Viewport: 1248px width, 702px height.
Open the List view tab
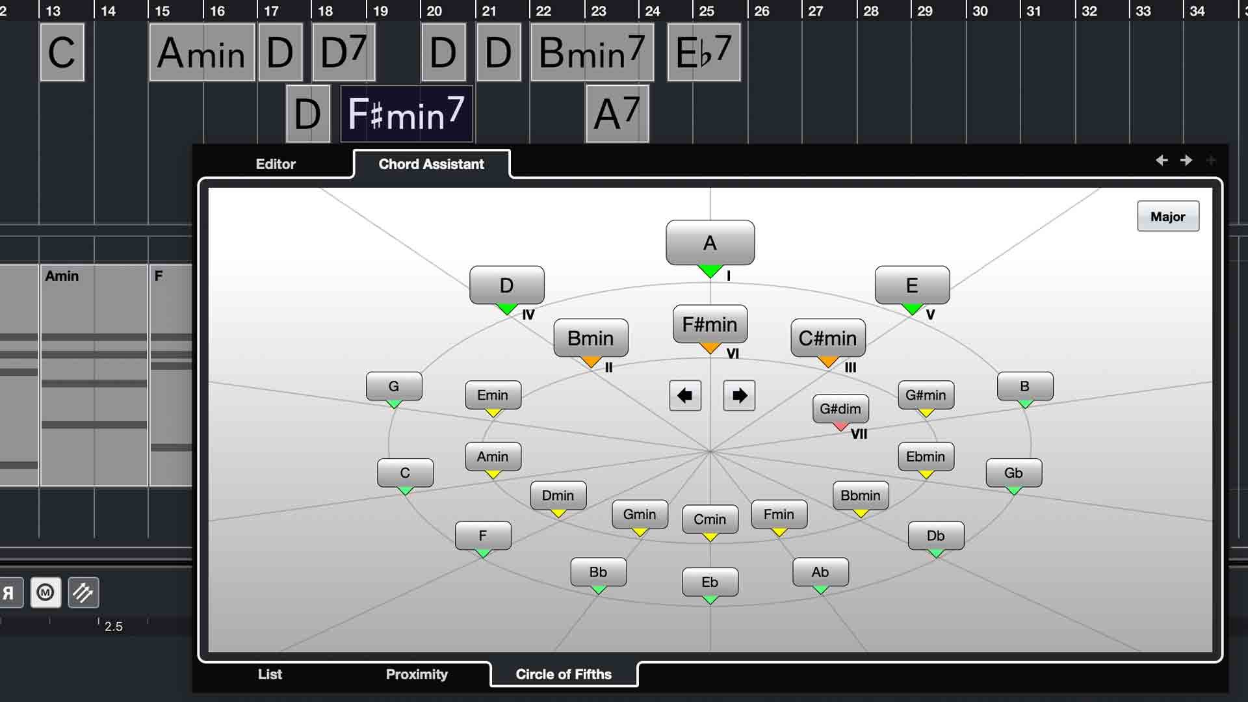pyautogui.click(x=270, y=674)
